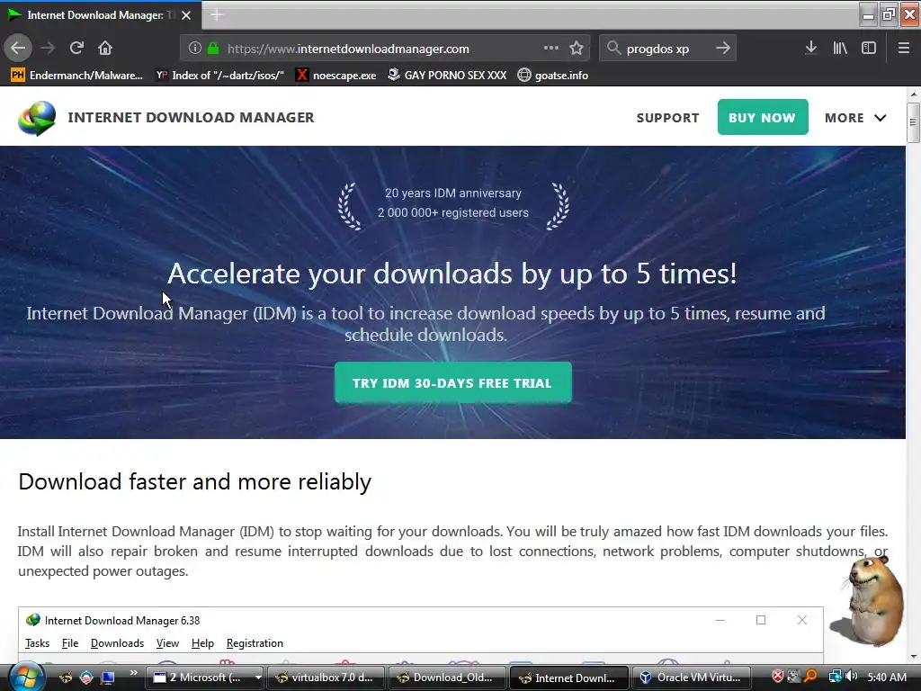Screen dimensions: 921x691
Task: Click TRY IDM 30-DAYS FREE TRIAL
Action: point(452,383)
